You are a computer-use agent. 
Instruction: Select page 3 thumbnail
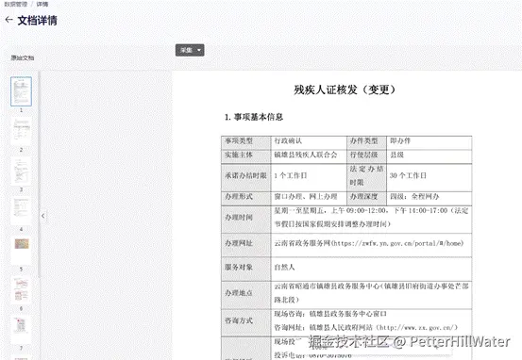coord(21,171)
